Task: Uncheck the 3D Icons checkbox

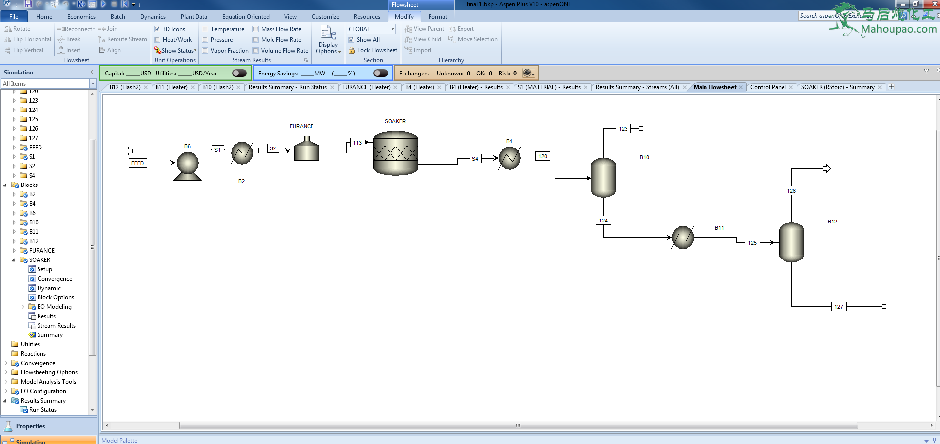Action: [x=157, y=29]
